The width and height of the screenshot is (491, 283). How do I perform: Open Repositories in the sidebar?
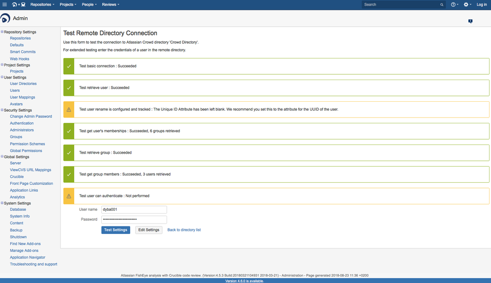[20, 38]
